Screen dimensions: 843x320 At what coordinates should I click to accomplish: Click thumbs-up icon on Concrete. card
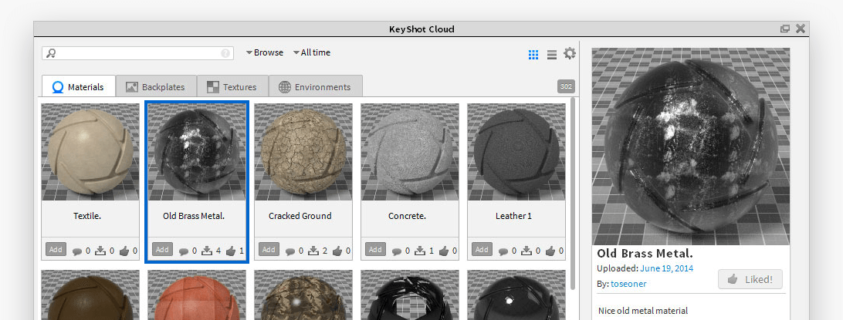(444, 250)
